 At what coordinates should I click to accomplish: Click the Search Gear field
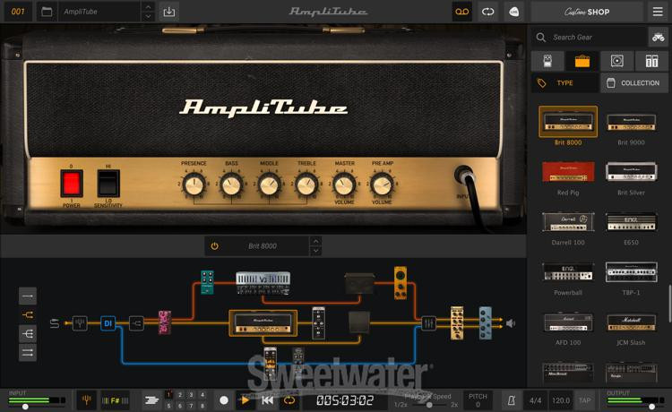point(590,38)
